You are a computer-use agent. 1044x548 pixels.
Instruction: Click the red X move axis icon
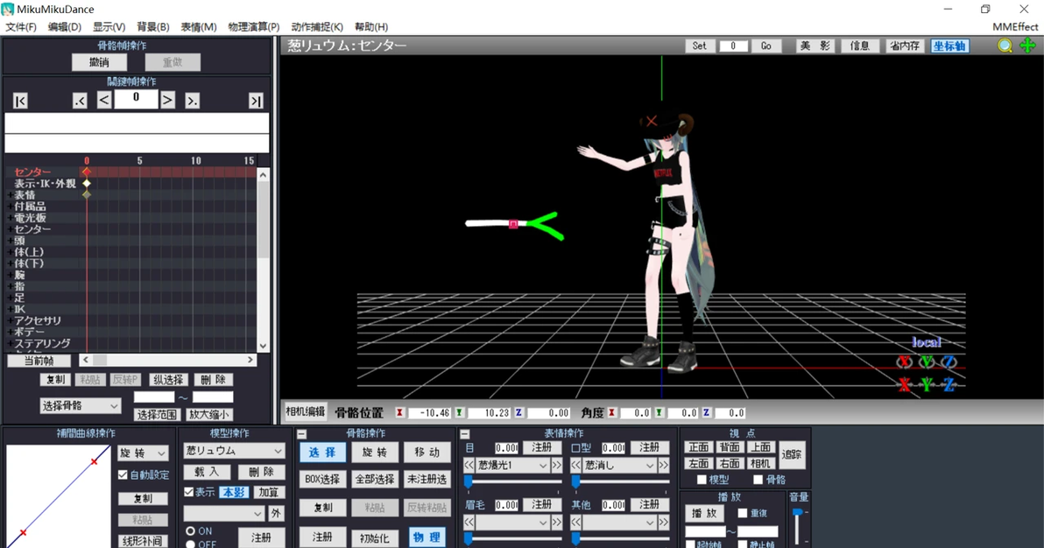(x=904, y=384)
